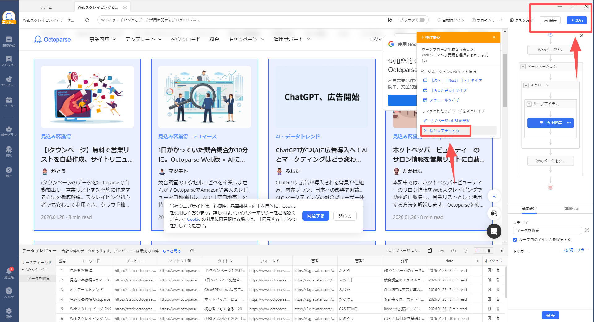Click the 同意する cookie consent button
The width and height of the screenshot is (594, 322).
[x=316, y=216]
